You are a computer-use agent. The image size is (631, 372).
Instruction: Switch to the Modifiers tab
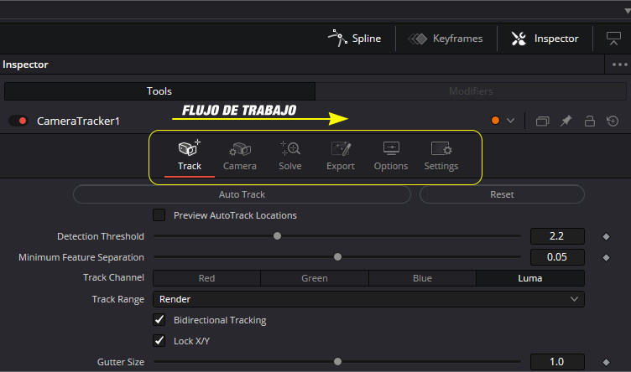pos(471,91)
